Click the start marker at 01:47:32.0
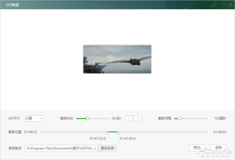Image resolution: width=235 pixels, height=160 pixels. pos(107,133)
